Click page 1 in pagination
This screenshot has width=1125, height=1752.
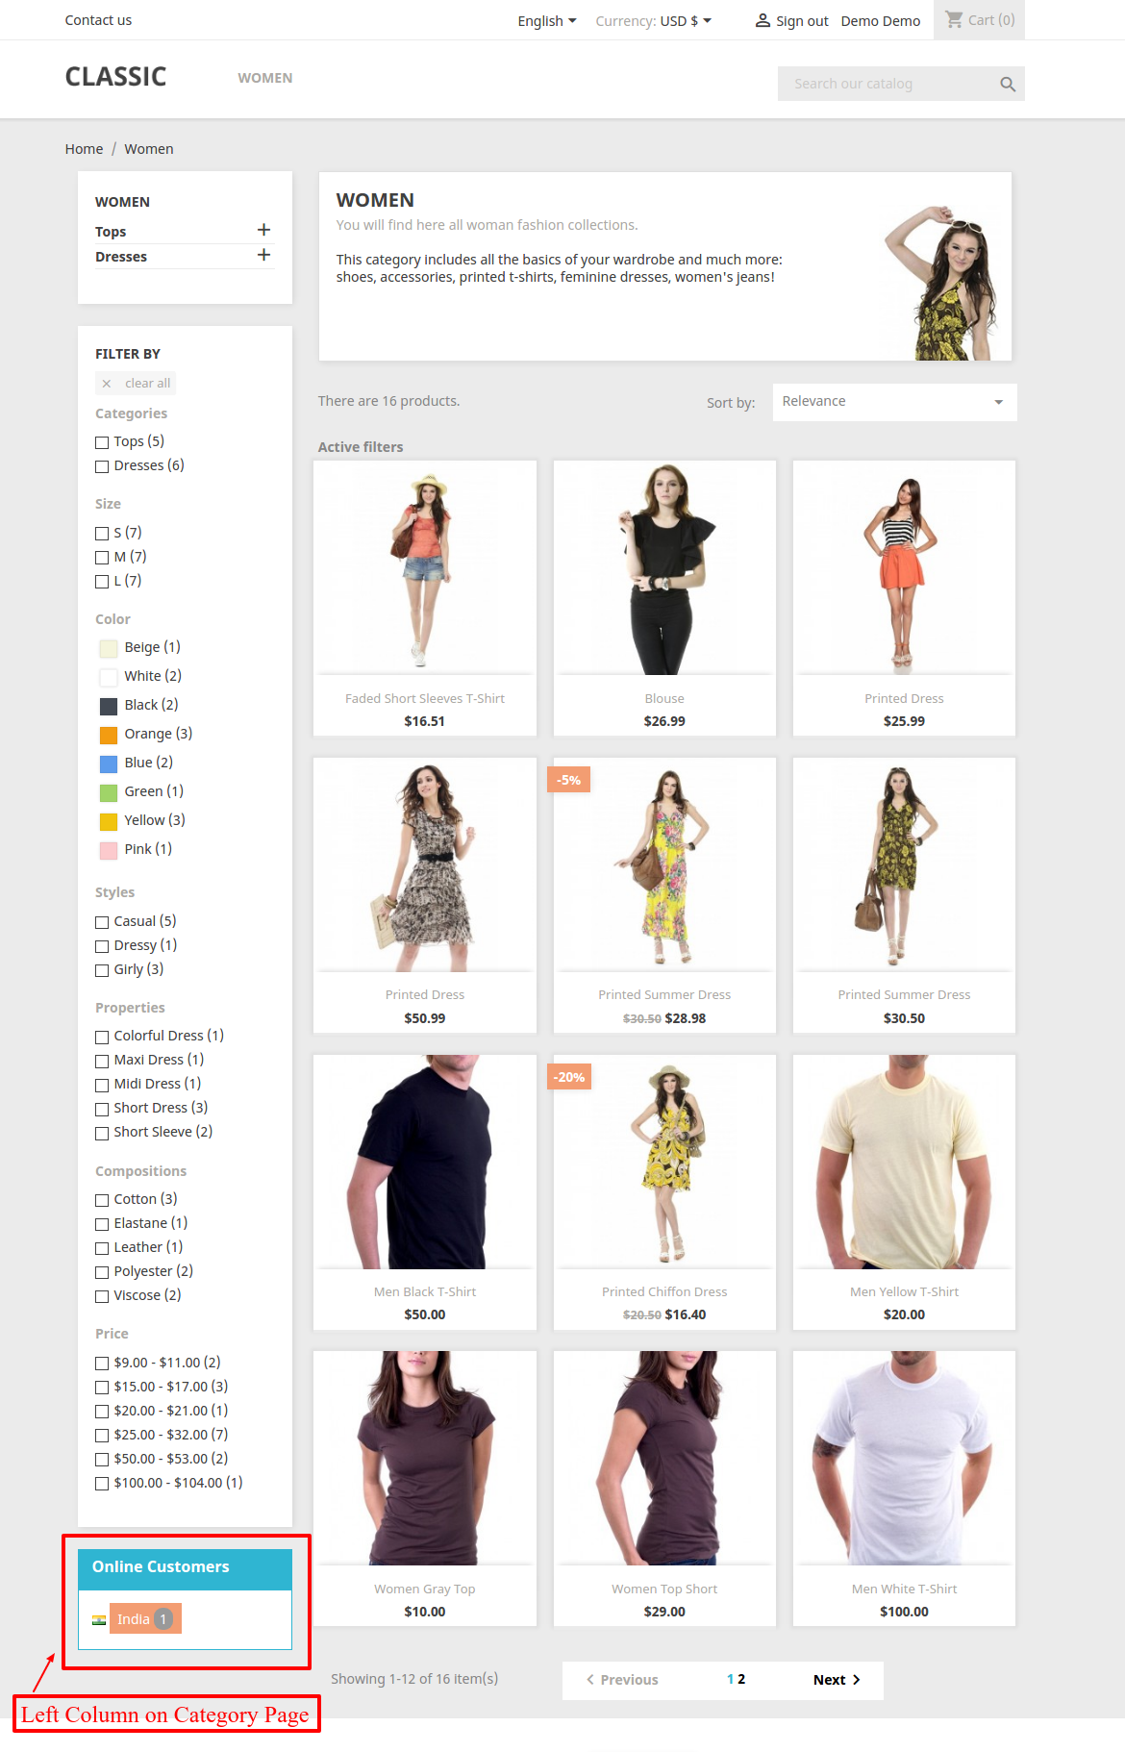tap(730, 1679)
